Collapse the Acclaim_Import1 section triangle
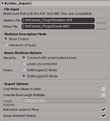This screenshot has width=110, height=121. 3,3
